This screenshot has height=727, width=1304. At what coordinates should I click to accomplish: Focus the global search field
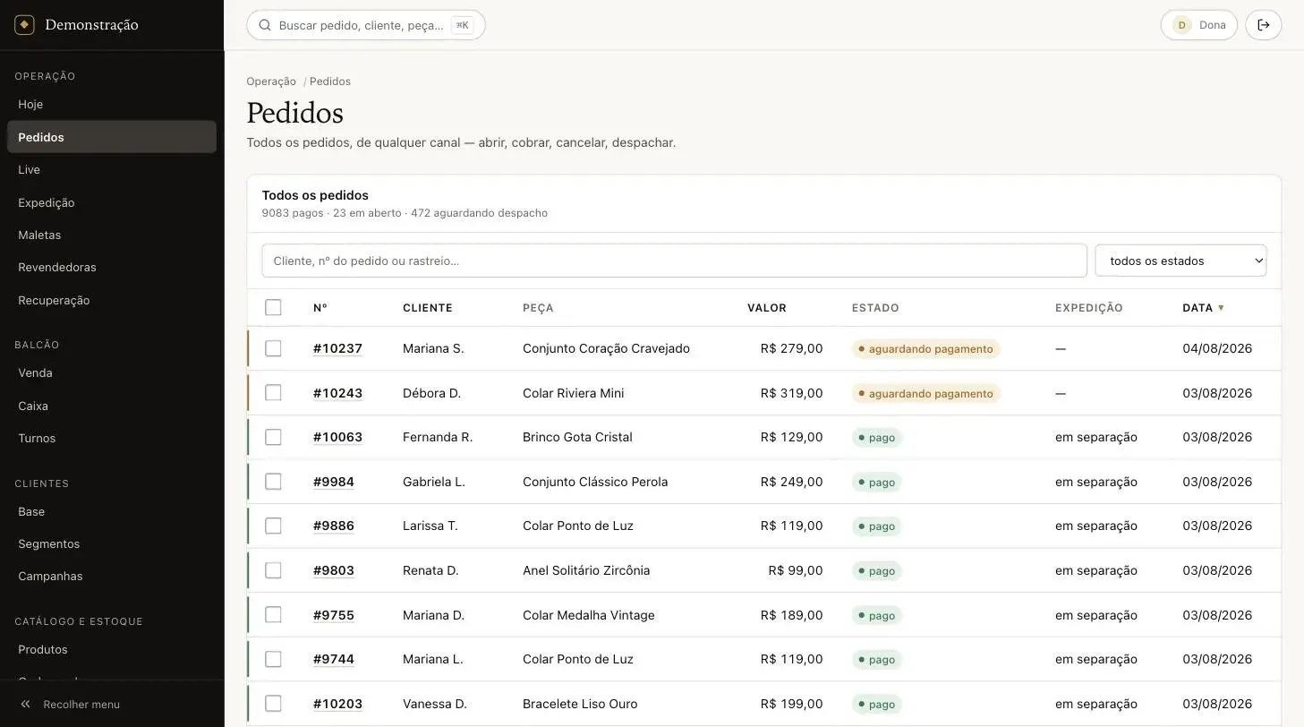(366, 25)
